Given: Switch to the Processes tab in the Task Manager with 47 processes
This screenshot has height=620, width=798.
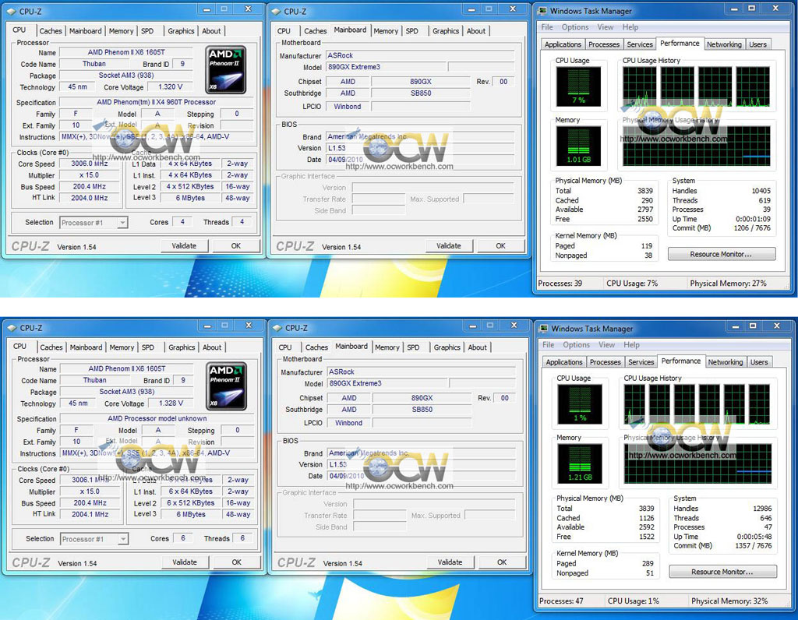Looking at the screenshot, I should click(605, 362).
